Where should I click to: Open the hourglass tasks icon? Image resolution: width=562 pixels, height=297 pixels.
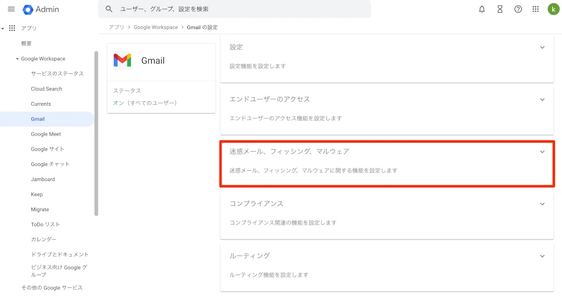pyautogui.click(x=500, y=9)
